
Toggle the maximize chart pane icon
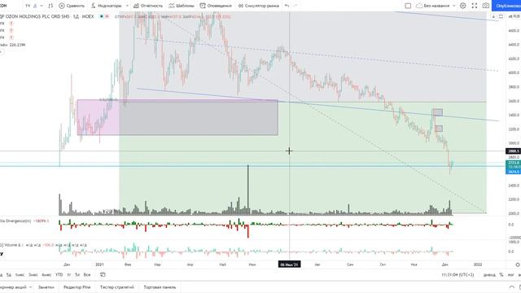(x=501, y=16)
